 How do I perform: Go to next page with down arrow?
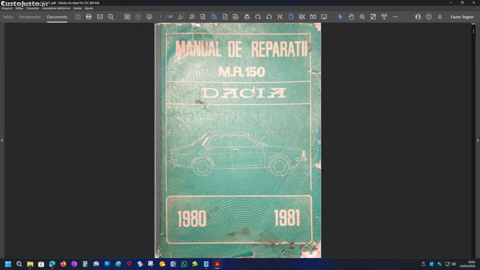tap(149, 17)
